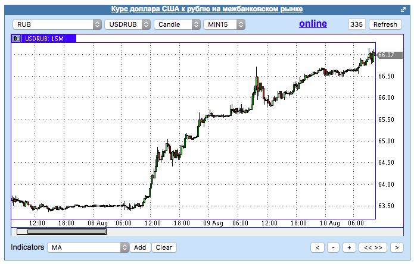Open the USDRUB pair dropdown
Viewport: 414px width, 264px height.
127,24
